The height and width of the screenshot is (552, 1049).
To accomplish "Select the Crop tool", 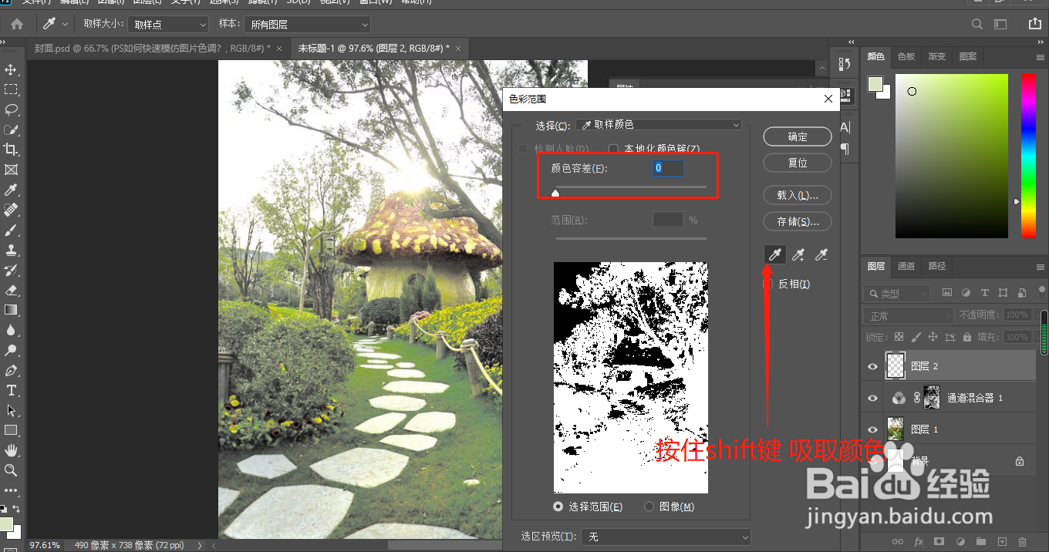I will (11, 150).
